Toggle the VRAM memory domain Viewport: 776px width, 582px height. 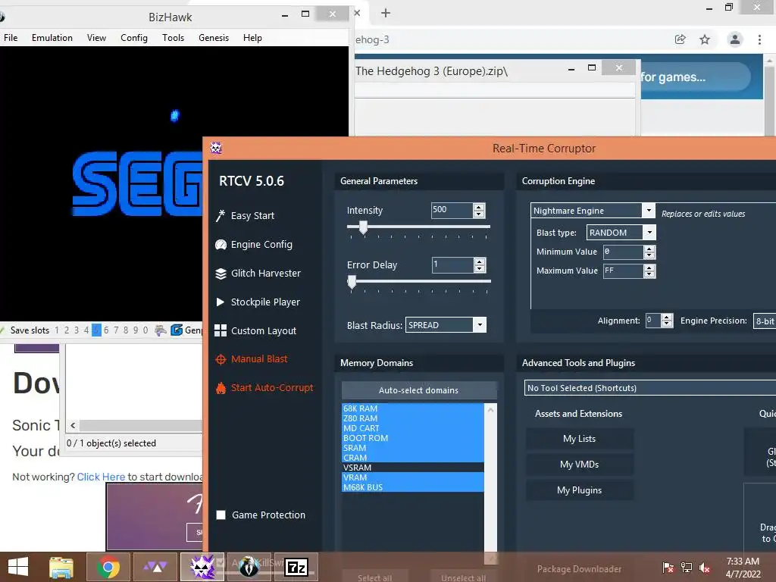(413, 477)
